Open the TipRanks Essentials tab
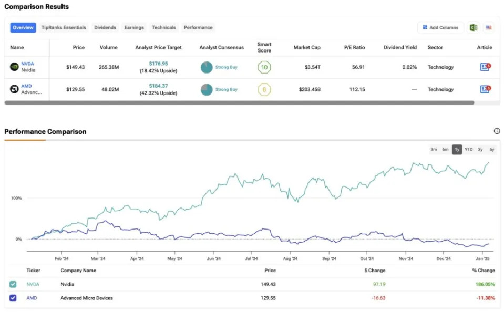 tap(64, 28)
